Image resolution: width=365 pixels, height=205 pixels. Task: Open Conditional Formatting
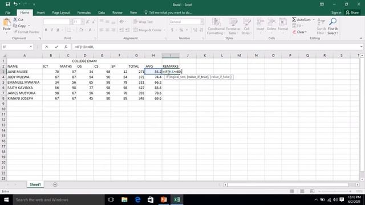coord(216,26)
